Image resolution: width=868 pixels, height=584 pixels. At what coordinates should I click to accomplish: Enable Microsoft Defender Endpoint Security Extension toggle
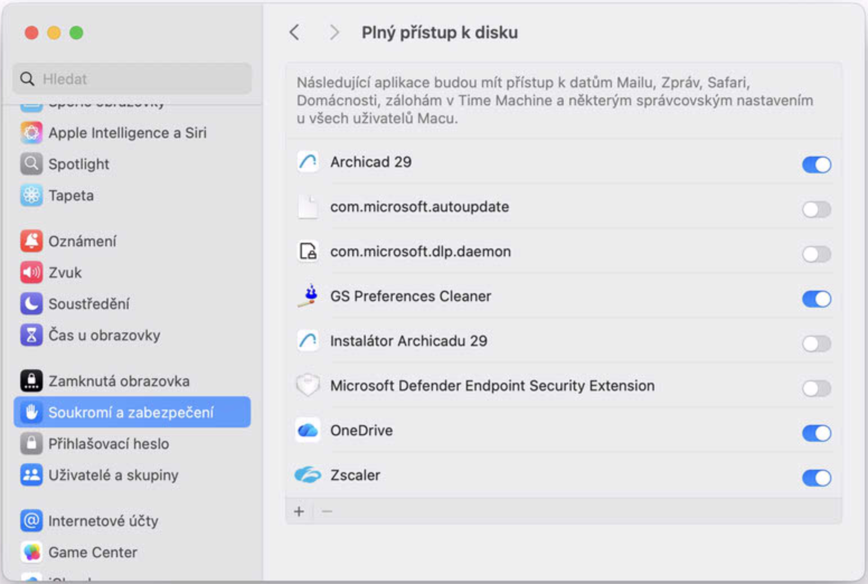click(x=816, y=388)
